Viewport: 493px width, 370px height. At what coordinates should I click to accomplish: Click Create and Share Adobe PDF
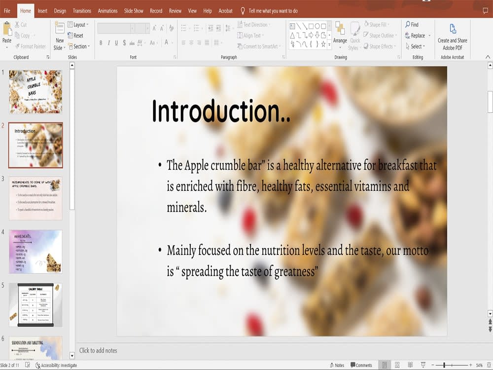point(453,37)
